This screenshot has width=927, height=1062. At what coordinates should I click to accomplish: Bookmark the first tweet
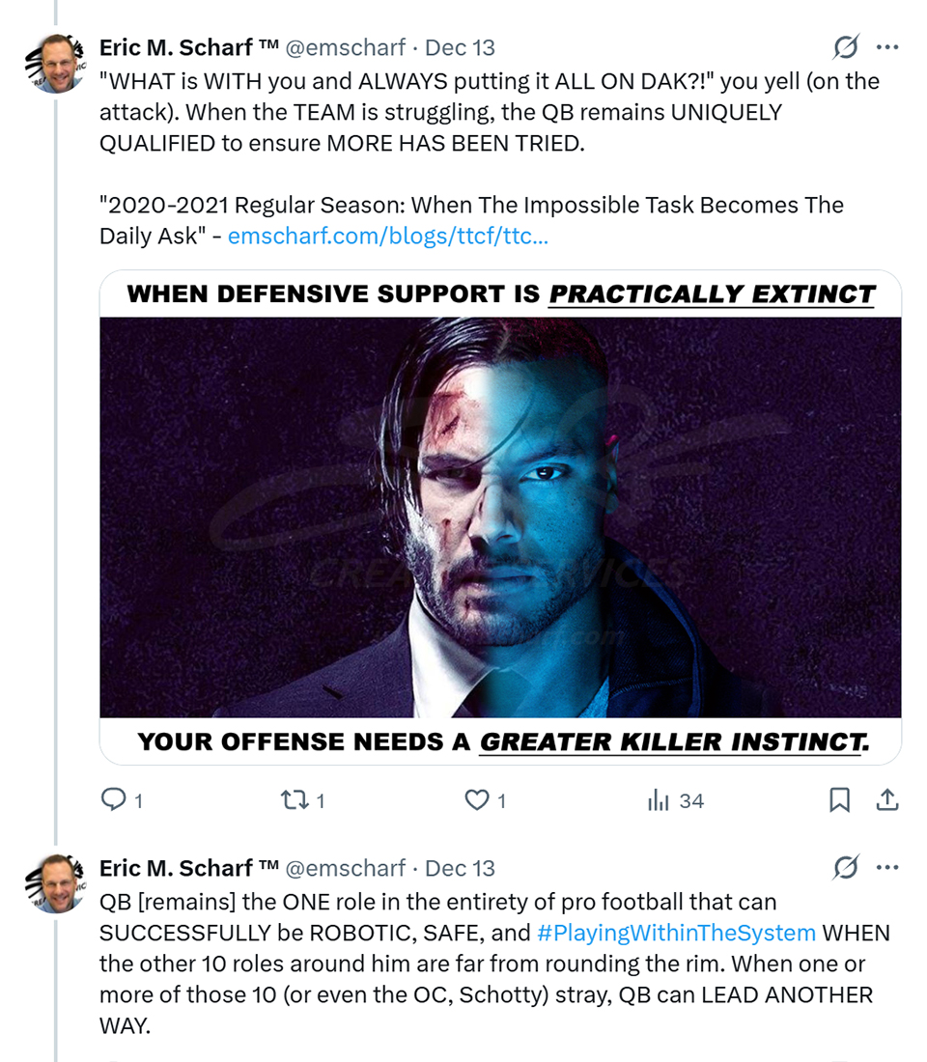pyautogui.click(x=839, y=799)
